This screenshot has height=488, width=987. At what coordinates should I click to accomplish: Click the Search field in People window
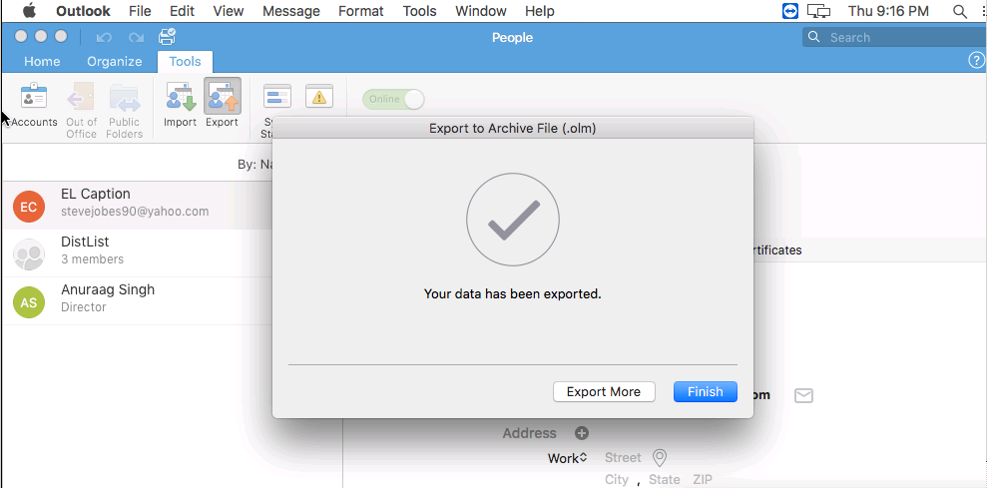(x=894, y=37)
